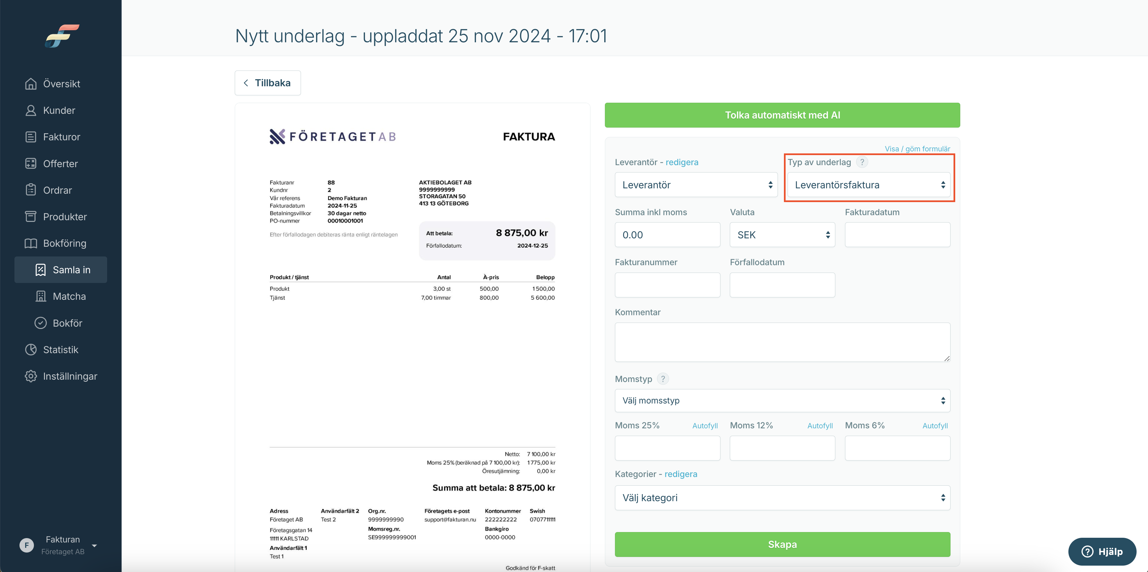The image size is (1148, 572).
Task: Open the Fakturan account menu arrow
Action: (x=94, y=545)
